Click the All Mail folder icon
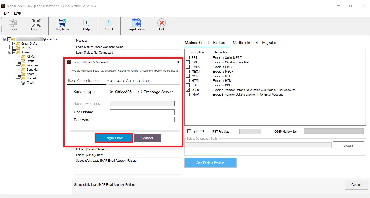Image resolution: width=370 pixels, height=198 pixels. tap(24, 57)
